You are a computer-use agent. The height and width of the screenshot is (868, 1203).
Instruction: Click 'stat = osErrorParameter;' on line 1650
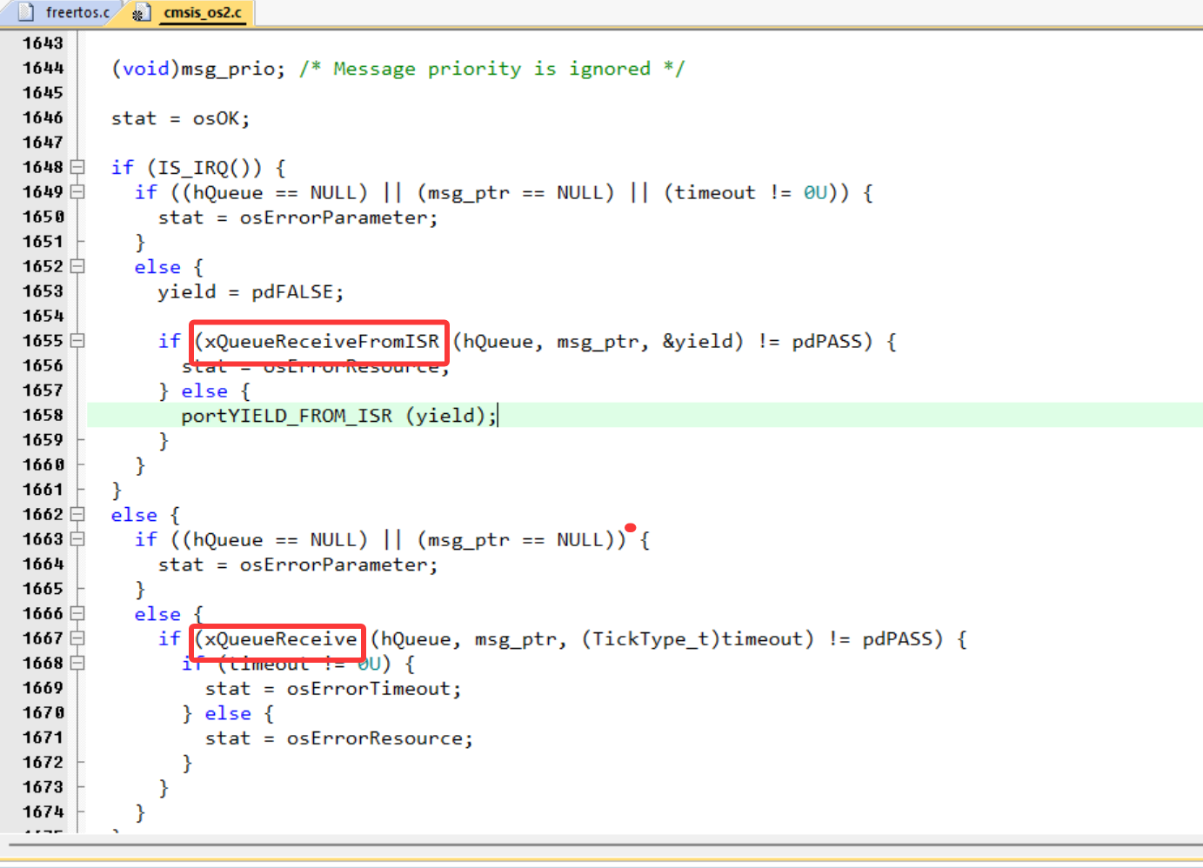[298, 217]
